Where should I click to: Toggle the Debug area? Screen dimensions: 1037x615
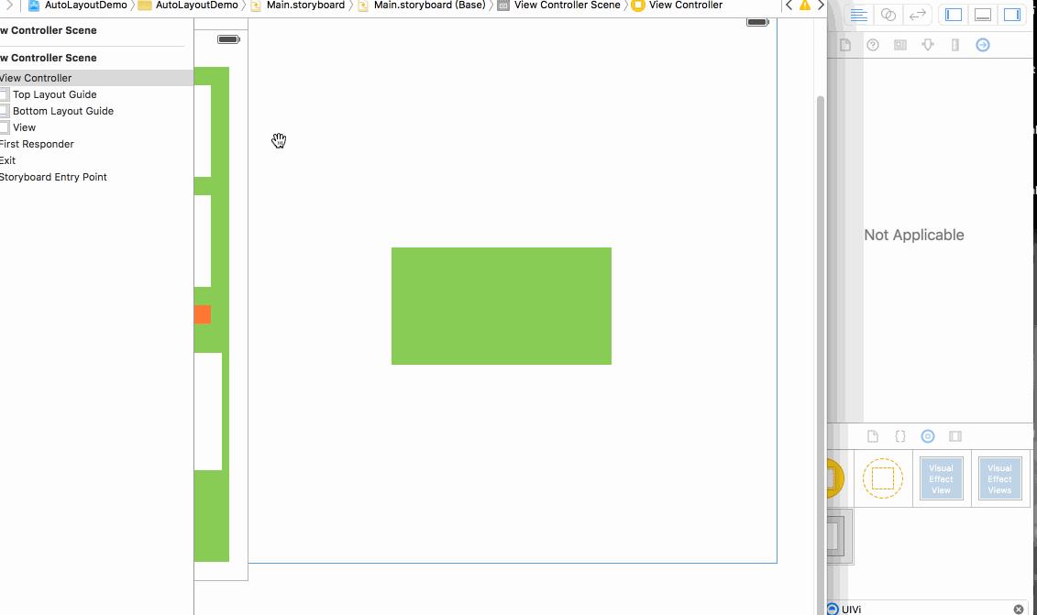click(x=983, y=16)
